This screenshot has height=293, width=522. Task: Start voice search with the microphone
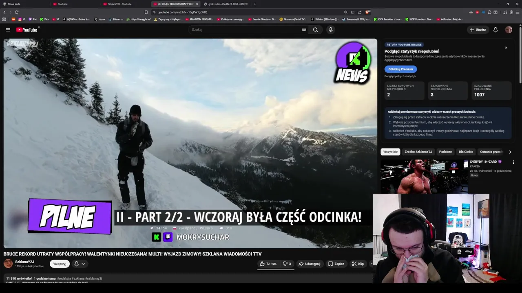(331, 30)
